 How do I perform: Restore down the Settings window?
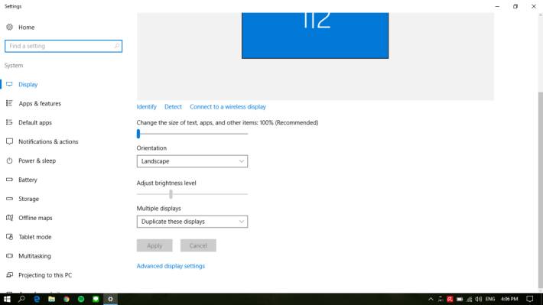(x=515, y=6)
